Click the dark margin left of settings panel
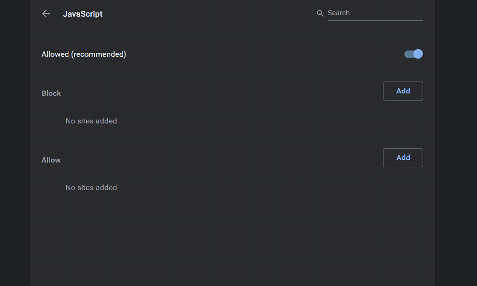The width and height of the screenshot is (477, 286). tap(14, 143)
